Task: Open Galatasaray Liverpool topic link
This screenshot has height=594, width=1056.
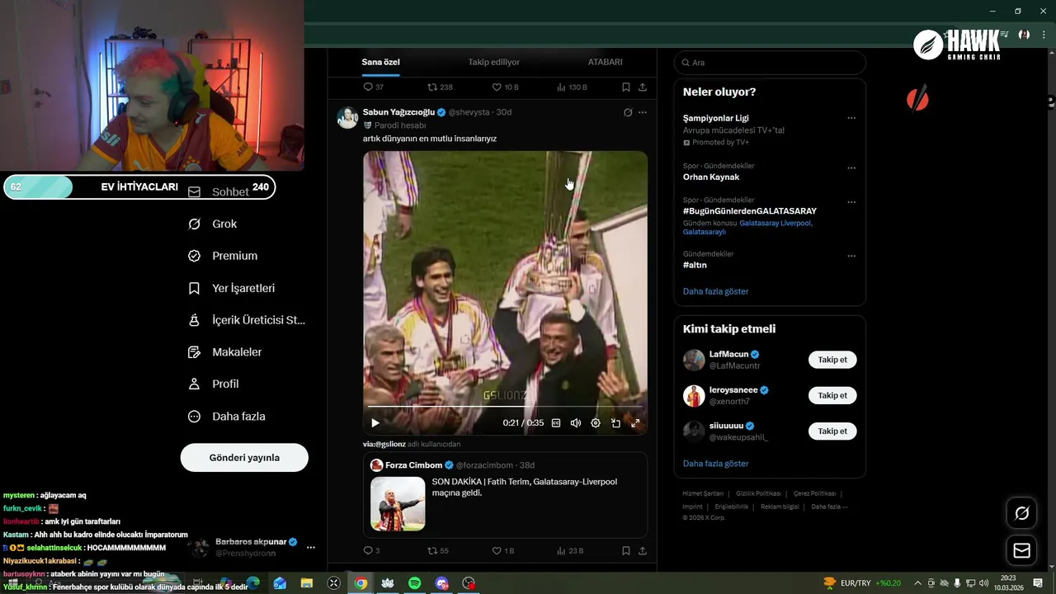Action: click(775, 223)
